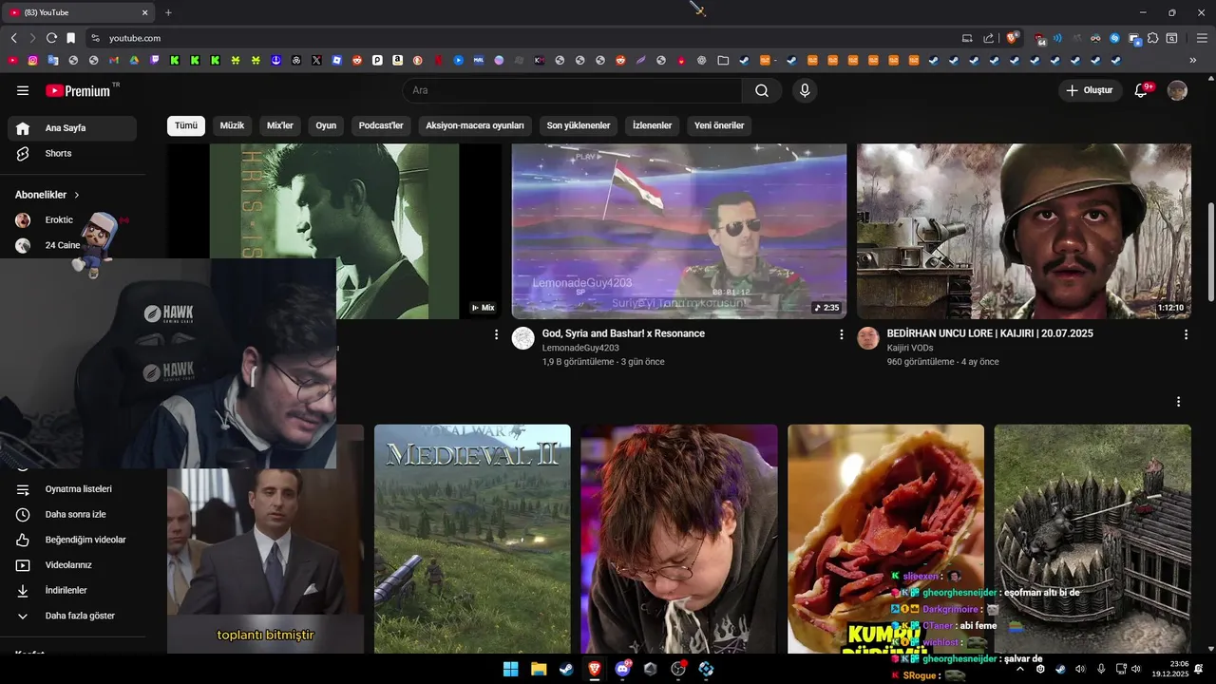Screen dimensions: 1216x684
Task: Open 'İndirilenler' in sidebar
Action: [72, 590]
